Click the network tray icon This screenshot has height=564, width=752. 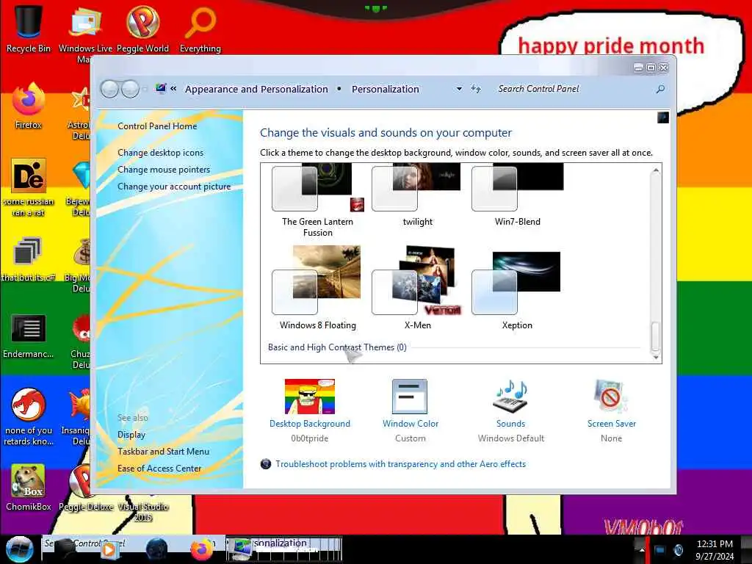coord(660,550)
